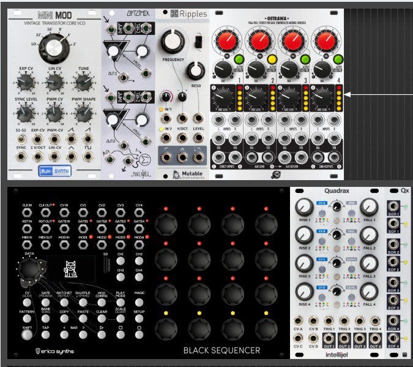The image size is (413, 367).
Task: Toggle CH2 button on Black Sequencer
Action: coord(139,261)
